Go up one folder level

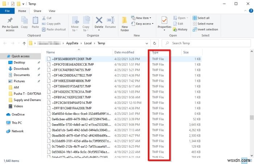coord(24,43)
